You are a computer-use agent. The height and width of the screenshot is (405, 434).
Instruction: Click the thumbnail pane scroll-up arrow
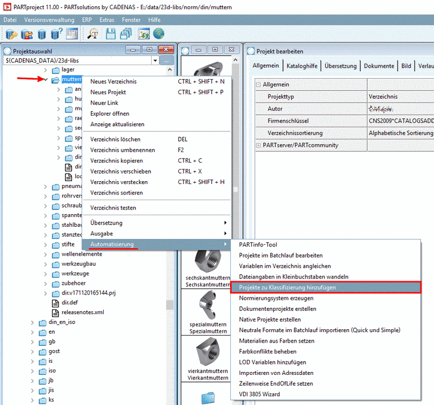pos(236,60)
